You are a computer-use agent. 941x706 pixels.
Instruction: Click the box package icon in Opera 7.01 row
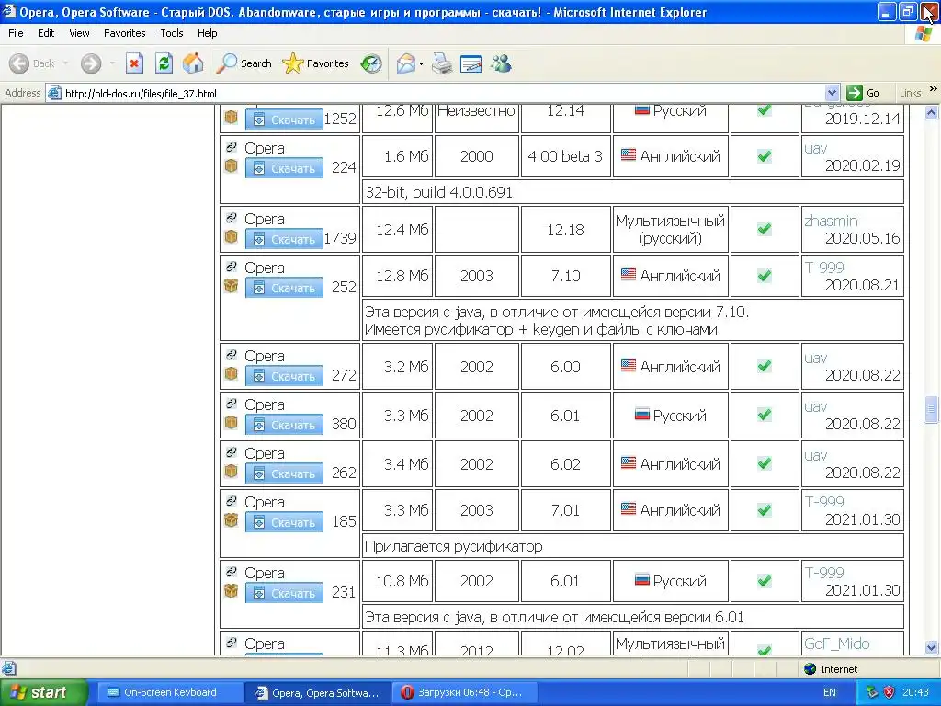point(231,520)
